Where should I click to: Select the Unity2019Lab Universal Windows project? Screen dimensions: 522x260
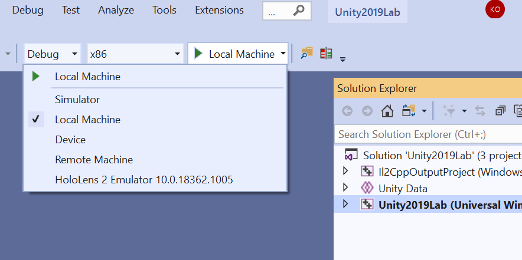tap(450, 205)
